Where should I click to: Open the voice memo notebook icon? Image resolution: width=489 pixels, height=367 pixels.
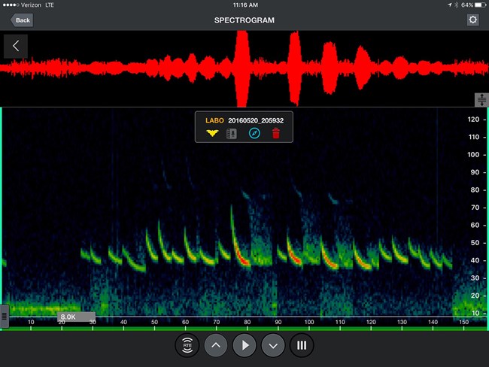click(232, 134)
